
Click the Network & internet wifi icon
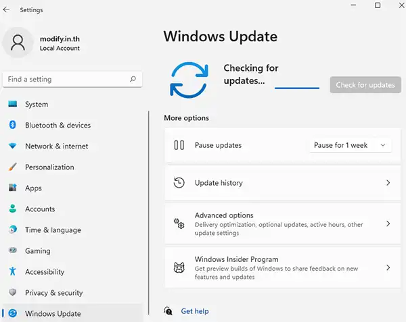tap(12, 146)
